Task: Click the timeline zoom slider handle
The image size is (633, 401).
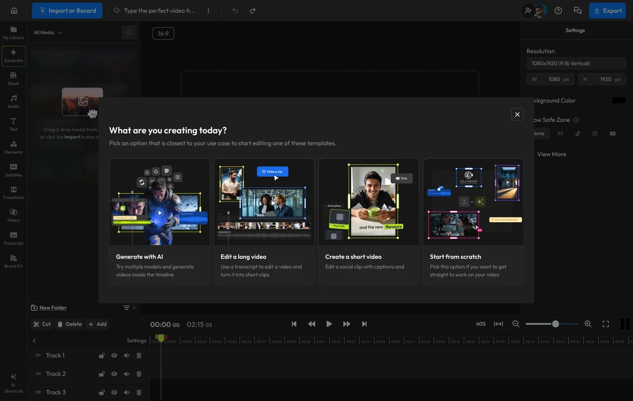Action: coord(556,324)
